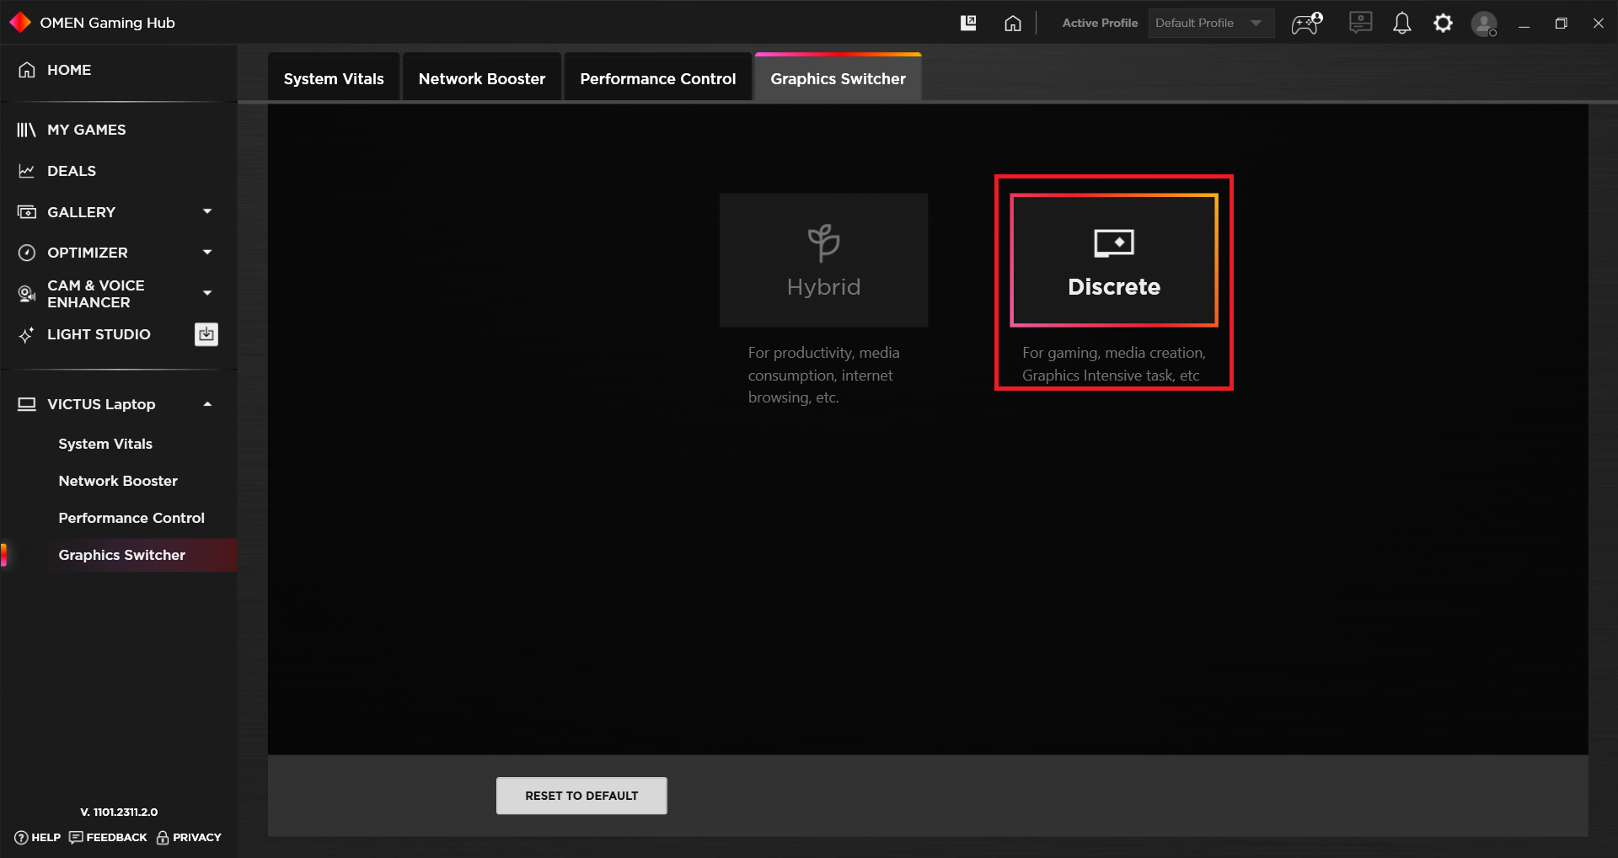Click the Optimizer gauge icon
1618x858 pixels.
(27, 253)
